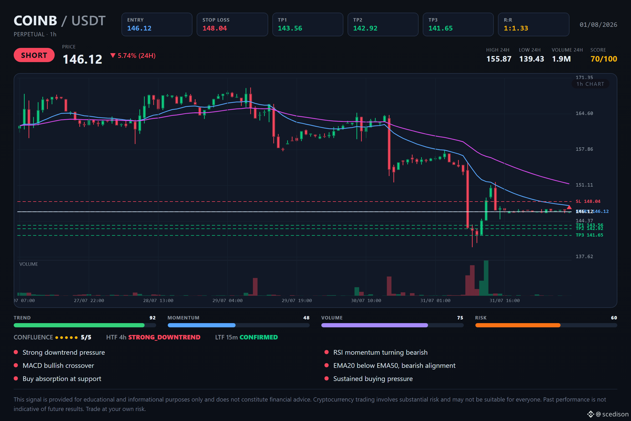Click the R:R 1:1.33 card

click(x=534, y=24)
